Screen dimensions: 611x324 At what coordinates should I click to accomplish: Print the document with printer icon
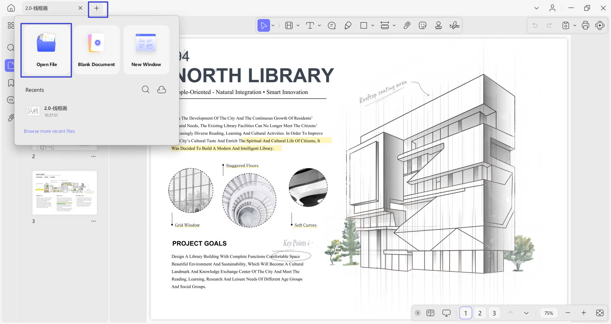pyautogui.click(x=585, y=25)
